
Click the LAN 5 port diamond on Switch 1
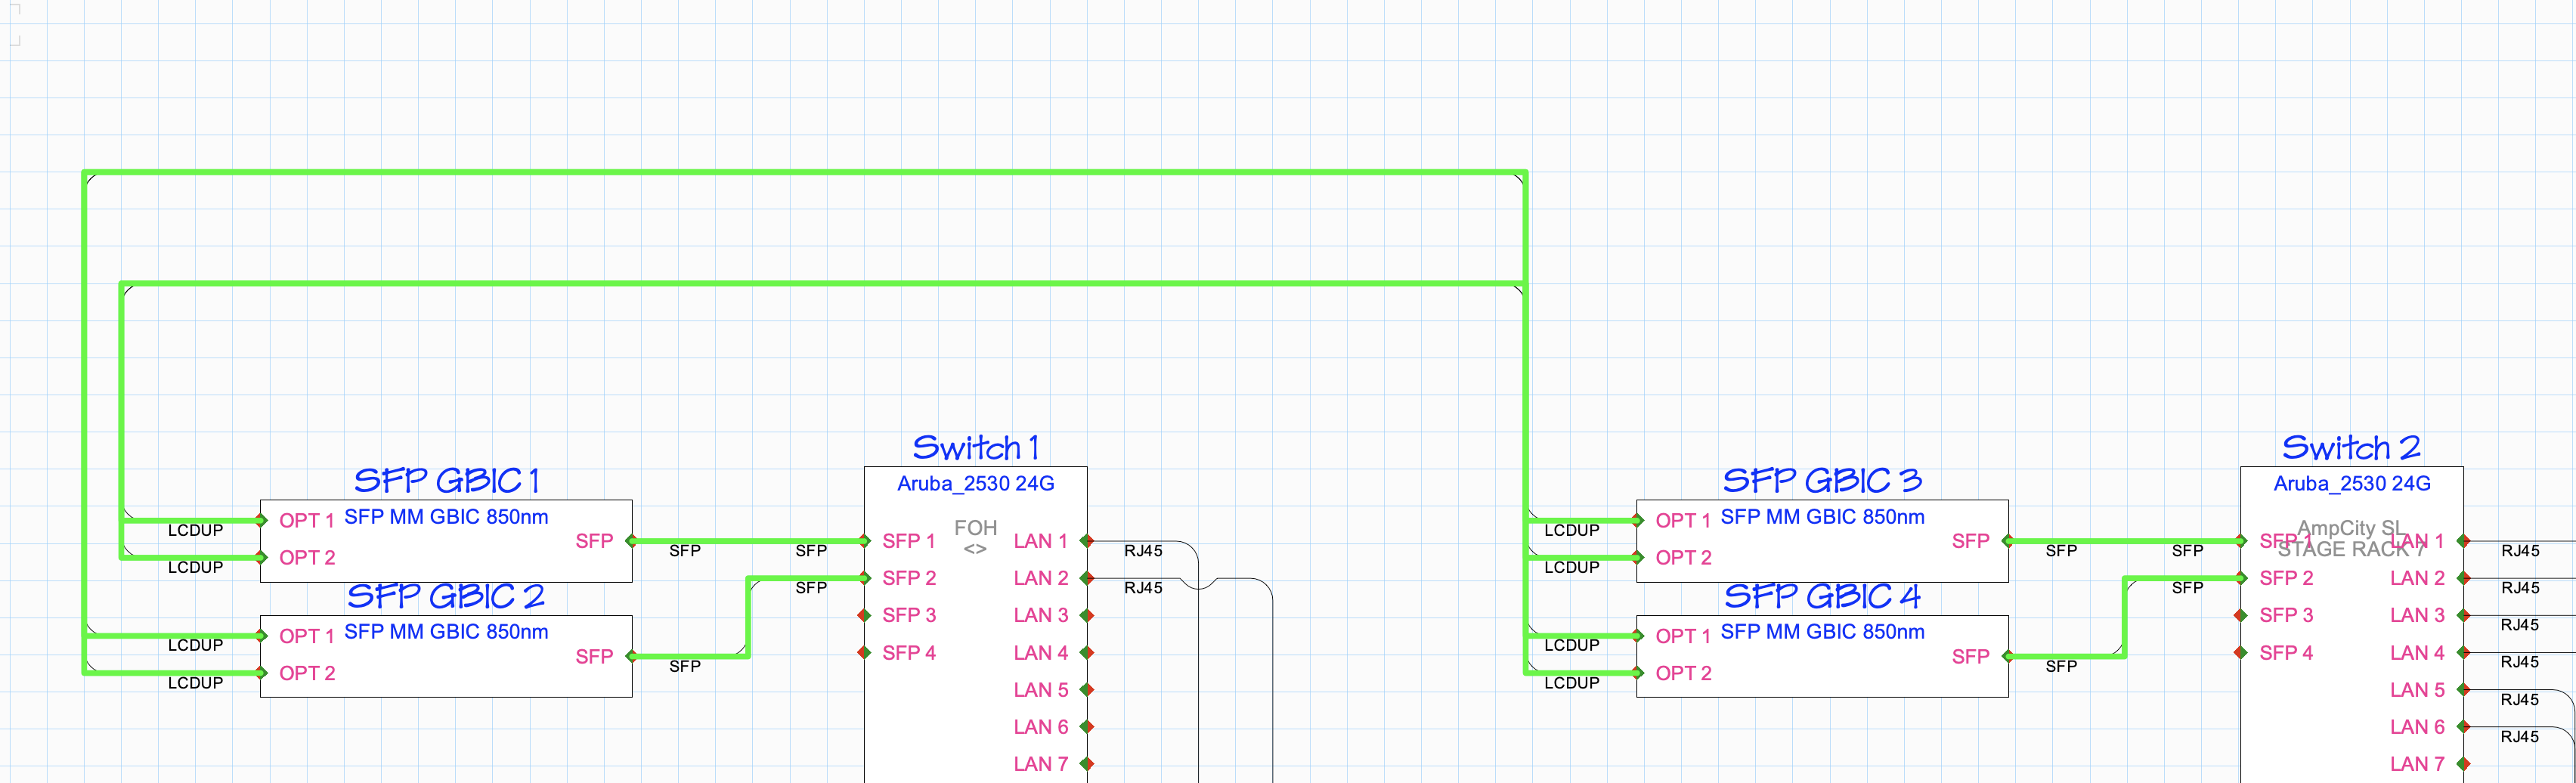(x=1089, y=689)
